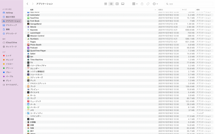215x134 pixels.
Task: Click the Time Machine app icon
Action: point(28,60)
